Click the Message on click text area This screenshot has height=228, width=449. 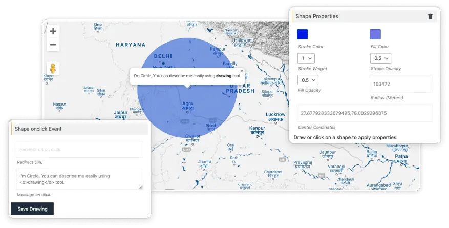[x=79, y=179]
